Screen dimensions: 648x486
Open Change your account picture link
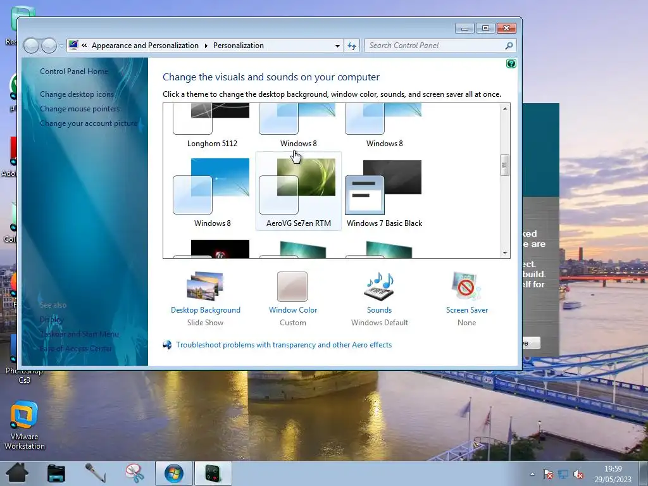89,123
